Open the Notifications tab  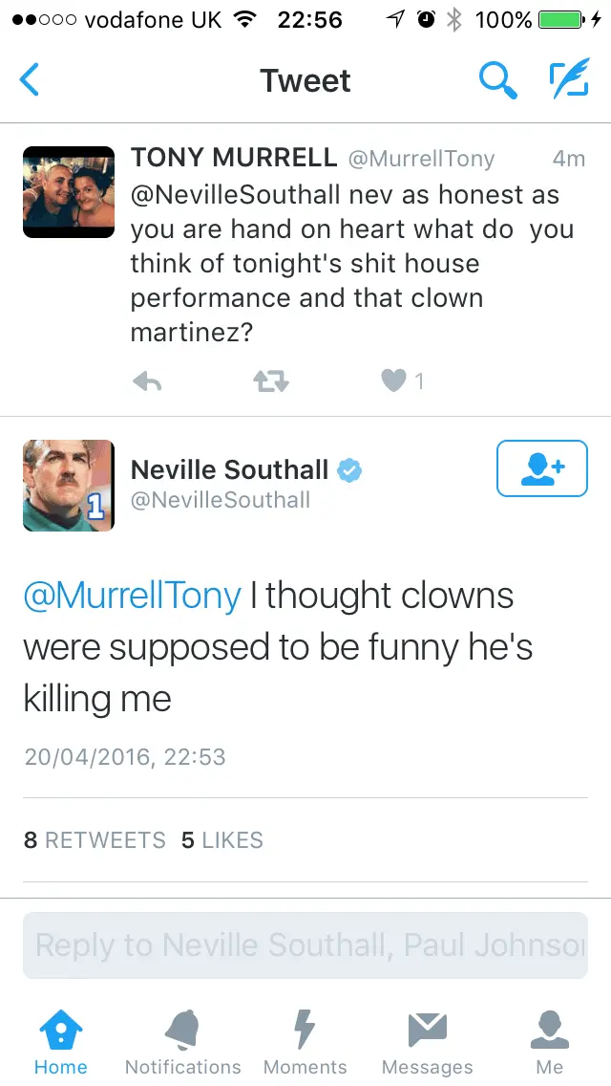[182, 1042]
